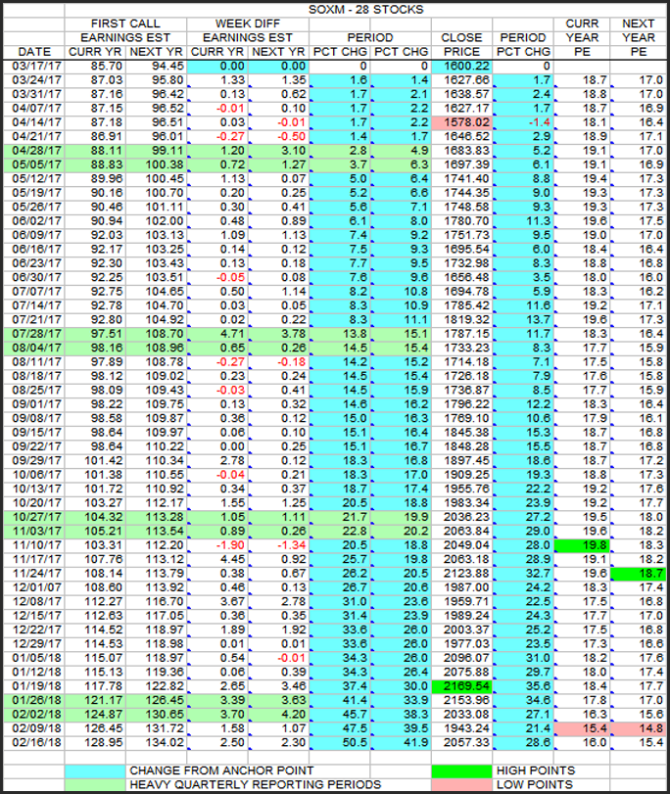Click the 'HIGH POINTS' legend label
This screenshot has height=794, width=670.
pos(536,771)
